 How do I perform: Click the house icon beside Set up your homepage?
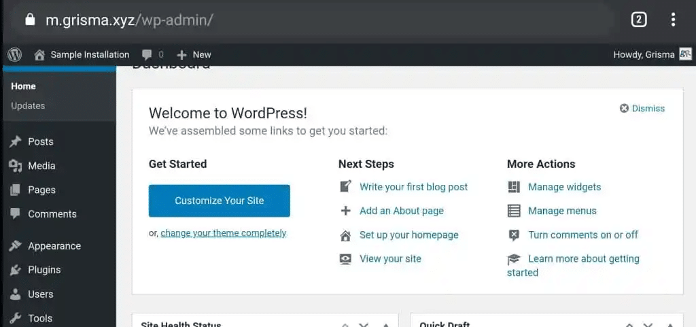point(345,235)
